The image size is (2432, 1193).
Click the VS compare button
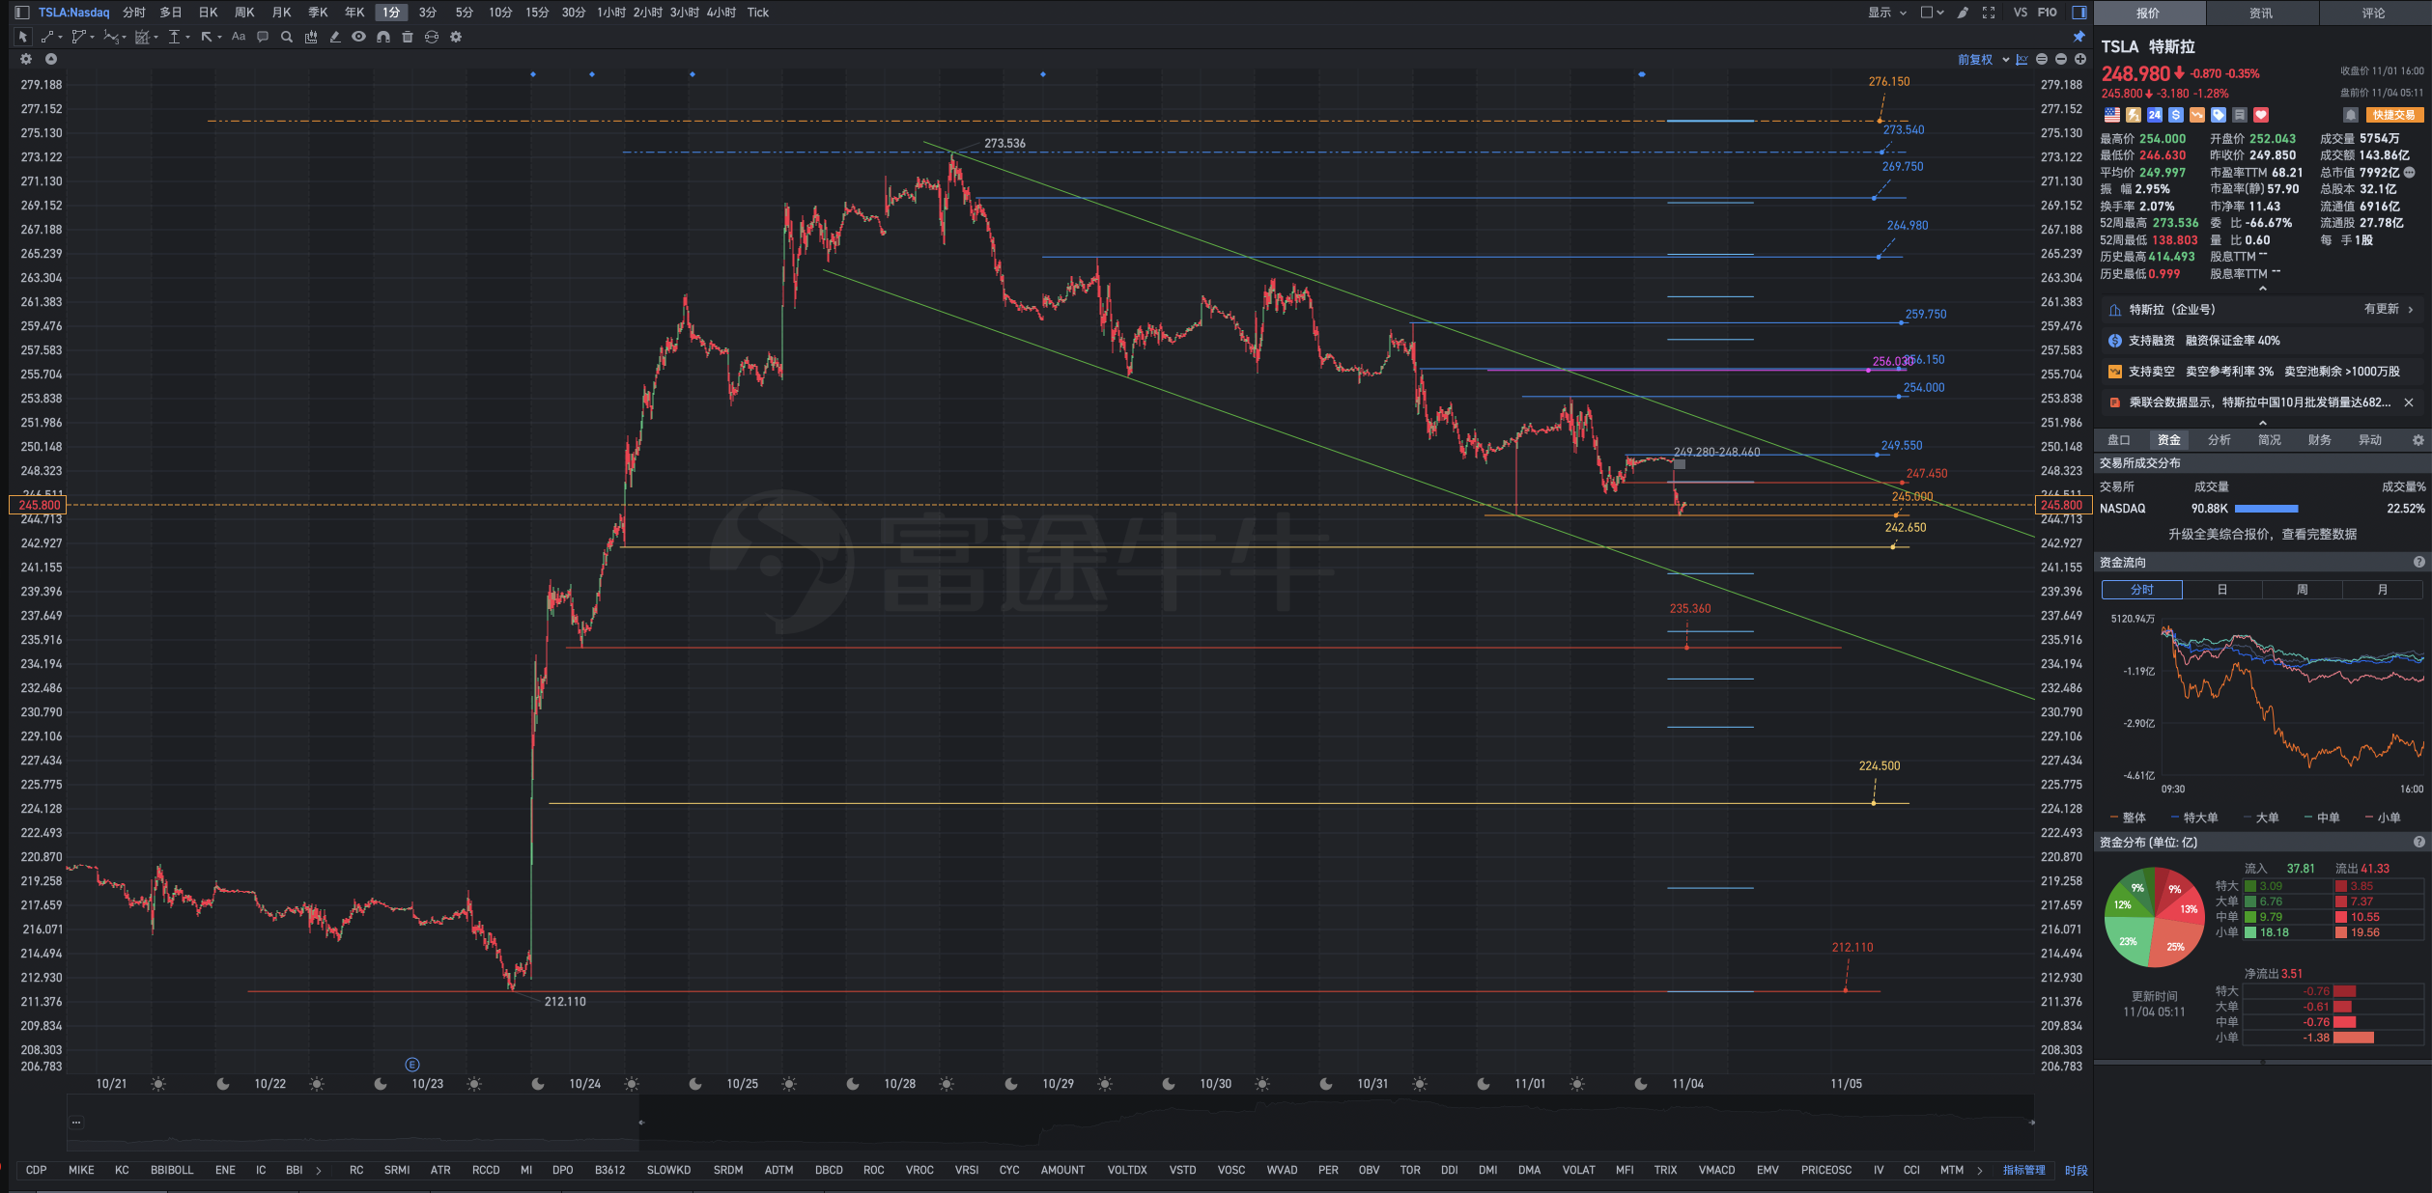tap(2021, 13)
